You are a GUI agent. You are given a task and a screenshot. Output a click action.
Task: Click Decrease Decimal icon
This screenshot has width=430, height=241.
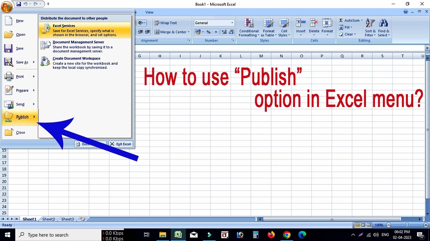231,32
